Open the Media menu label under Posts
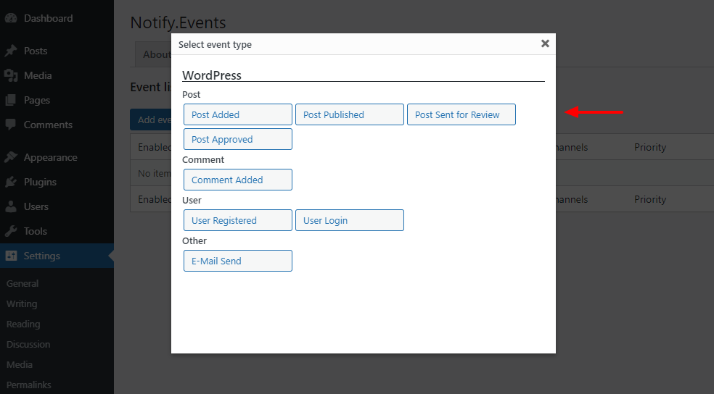714x394 pixels. [x=38, y=75]
